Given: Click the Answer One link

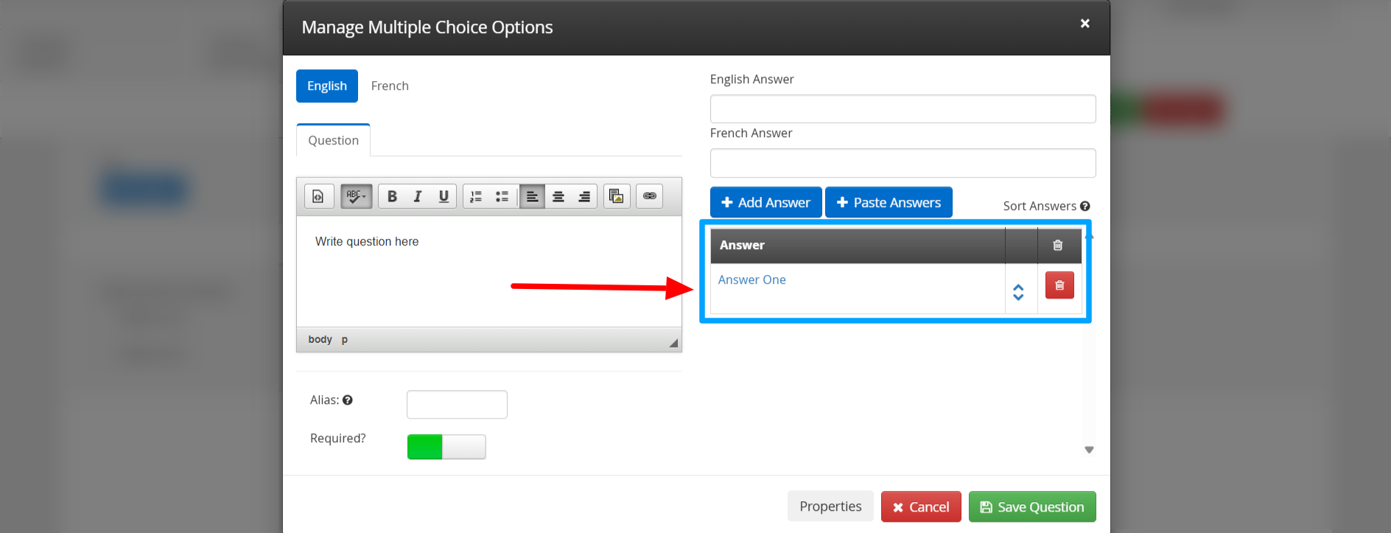Looking at the screenshot, I should [751, 280].
